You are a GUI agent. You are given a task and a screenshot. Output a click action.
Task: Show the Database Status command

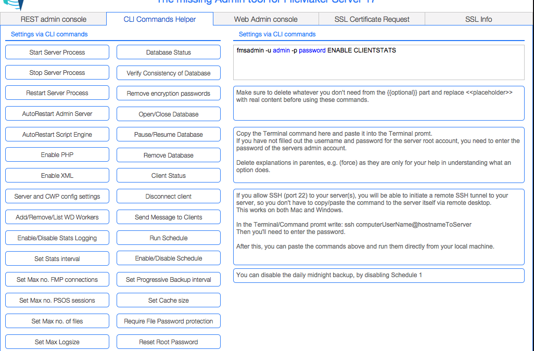tap(169, 53)
